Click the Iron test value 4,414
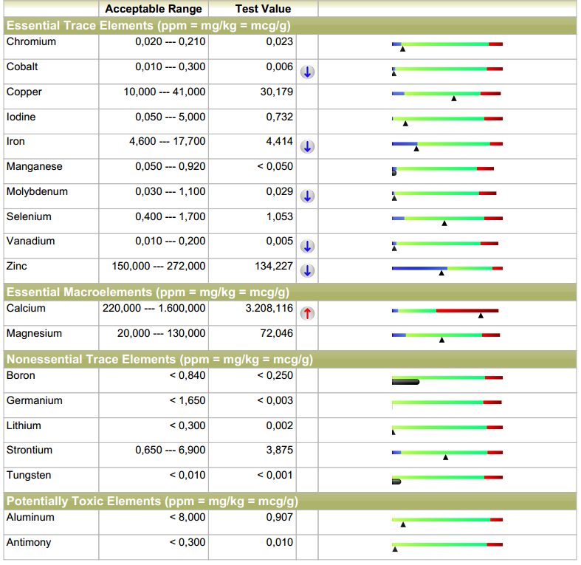Screen dimensions: 581x565 (x=279, y=141)
